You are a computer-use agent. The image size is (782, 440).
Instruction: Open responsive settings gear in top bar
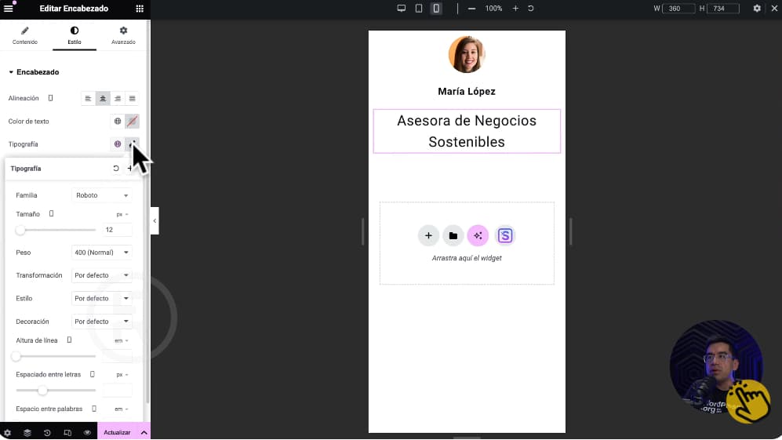757,9
